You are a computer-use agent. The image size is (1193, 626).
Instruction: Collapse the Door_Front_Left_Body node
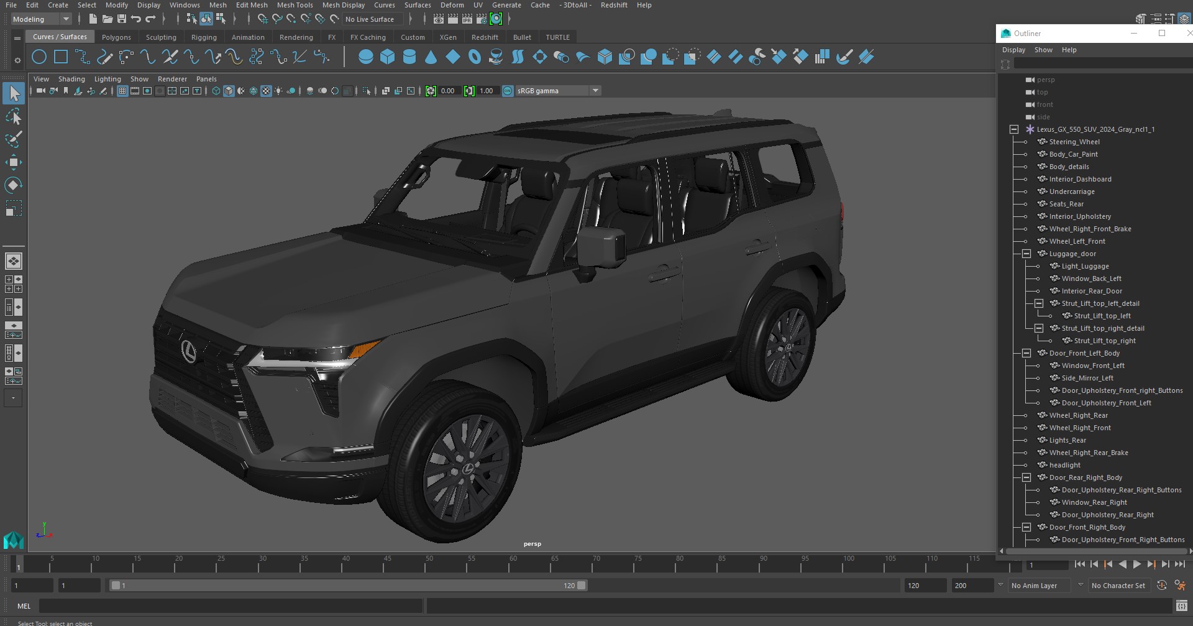tap(1026, 353)
